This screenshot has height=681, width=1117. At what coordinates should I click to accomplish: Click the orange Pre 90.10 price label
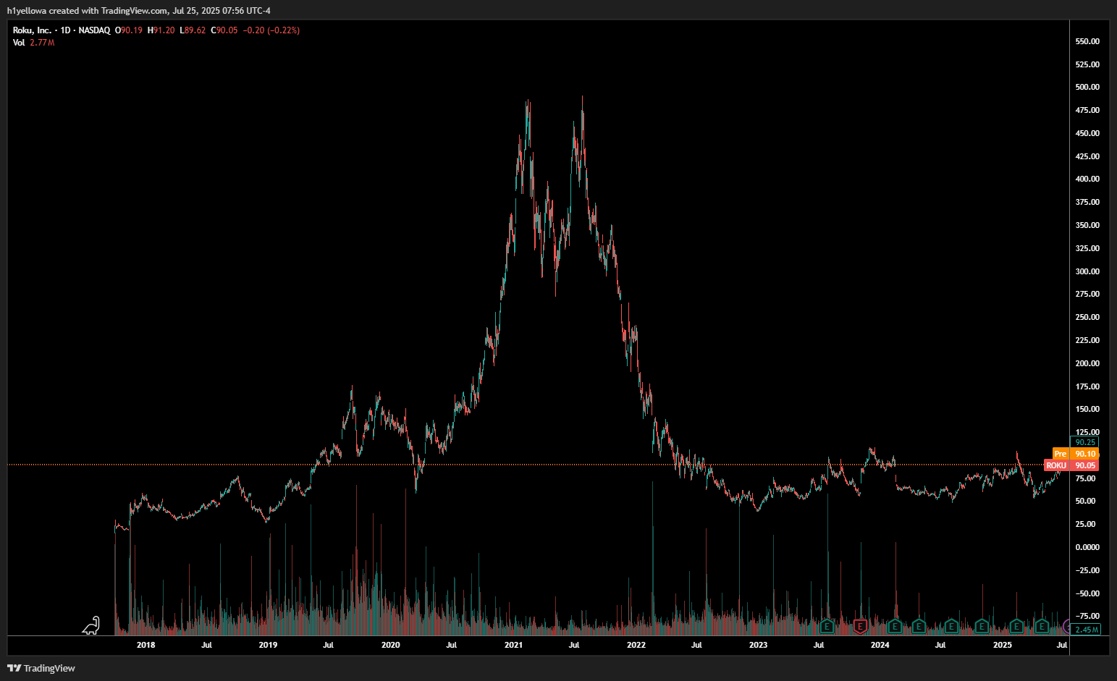(1076, 454)
